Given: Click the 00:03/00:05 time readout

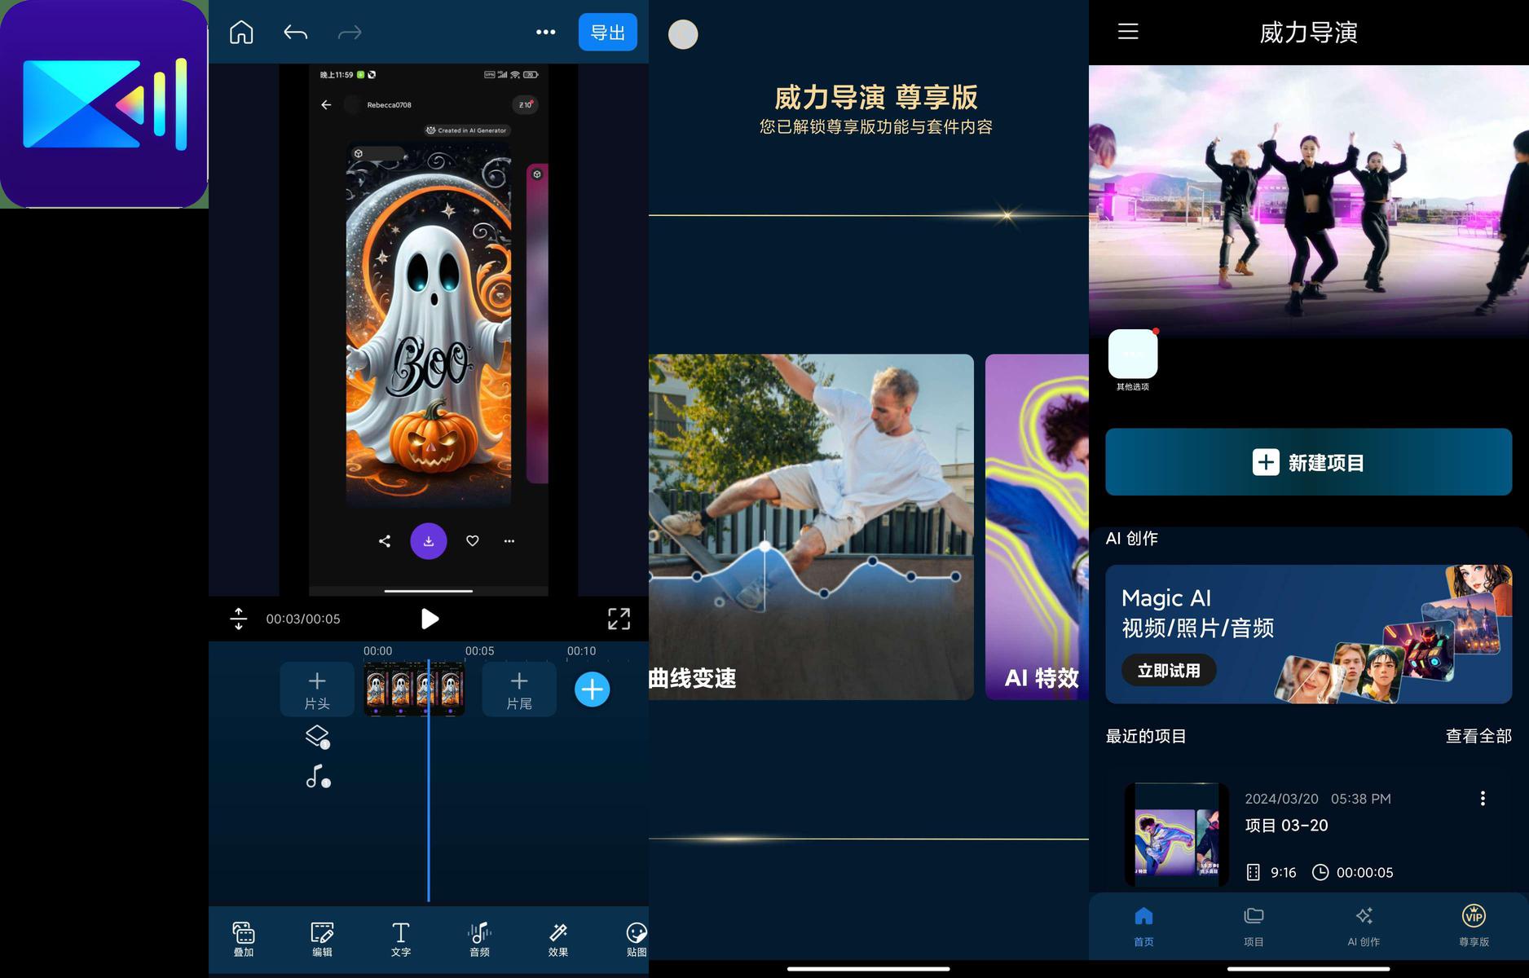Looking at the screenshot, I should click(303, 619).
